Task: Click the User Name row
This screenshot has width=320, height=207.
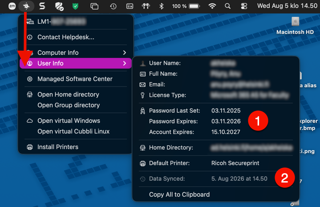Action: (x=216, y=63)
